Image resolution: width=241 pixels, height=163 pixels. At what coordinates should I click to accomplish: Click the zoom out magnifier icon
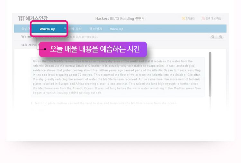[213, 36]
